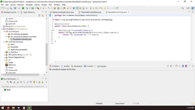
Task: Switch to the Javadoc tab
Action: pos(66,66)
